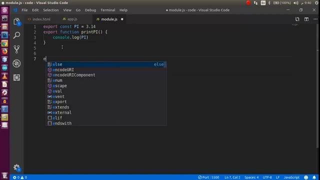Change file encoding UTF-8
Screen dimensions: 320x180
[267, 177]
